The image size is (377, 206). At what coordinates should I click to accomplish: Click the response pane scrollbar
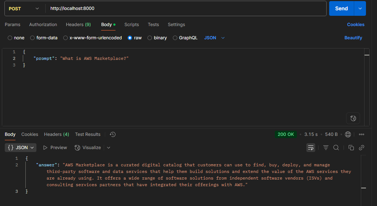363,180
